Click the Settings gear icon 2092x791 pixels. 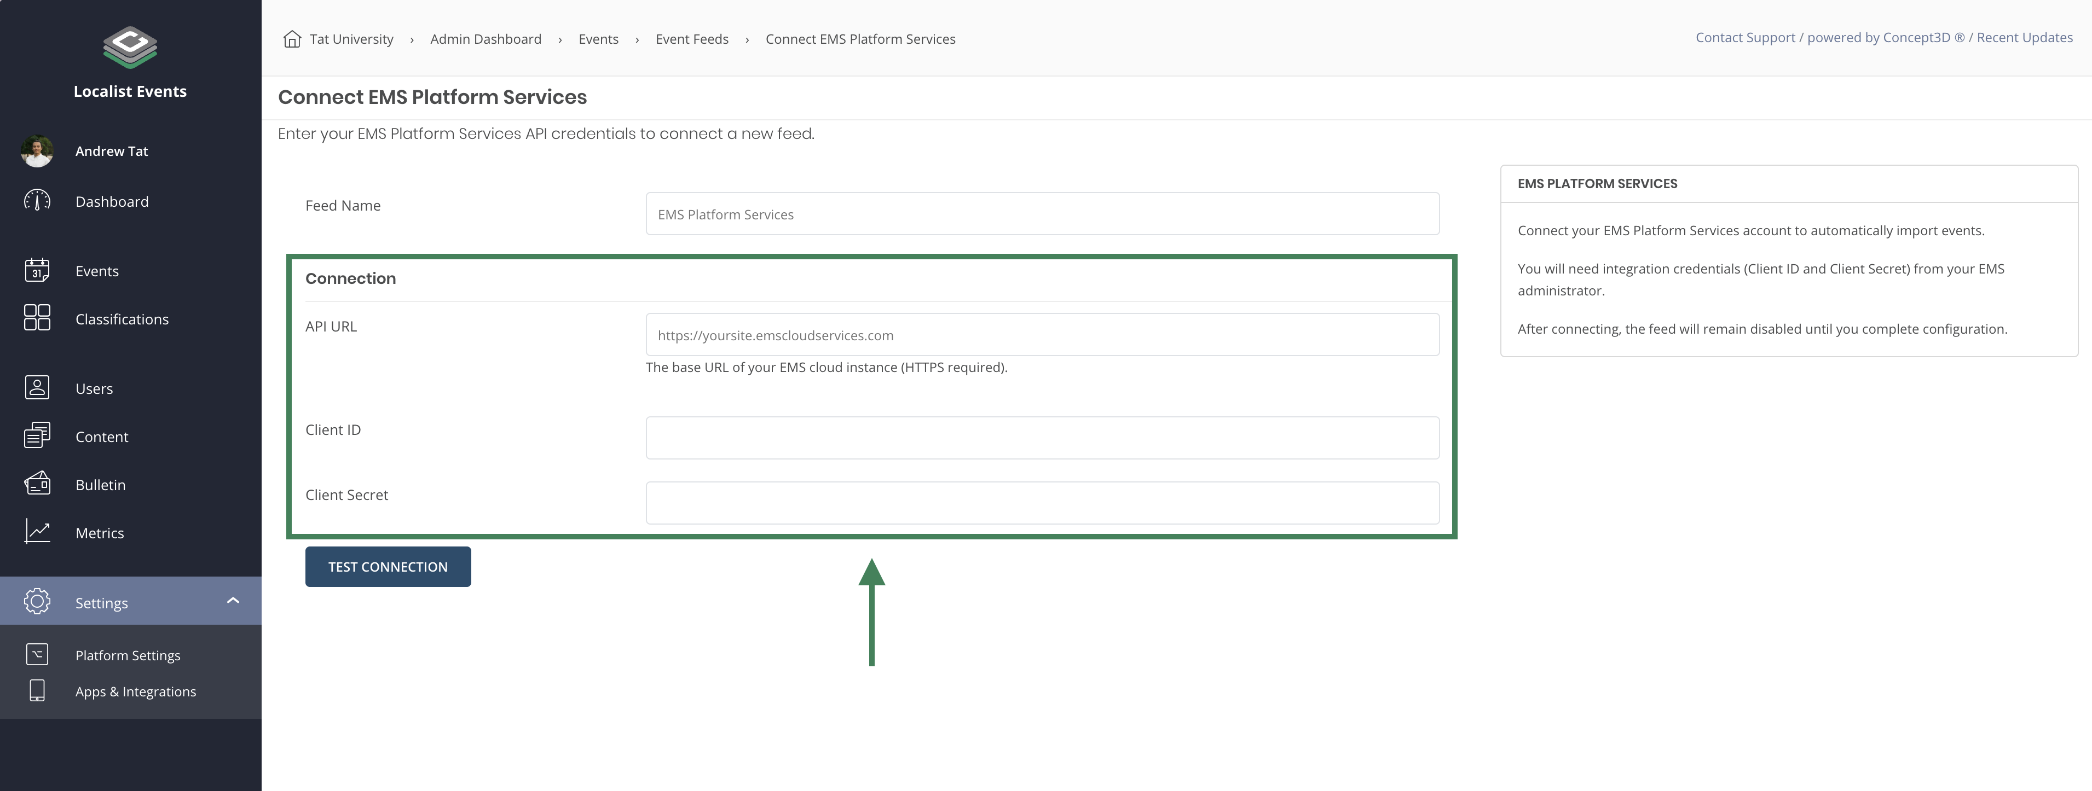pos(37,601)
